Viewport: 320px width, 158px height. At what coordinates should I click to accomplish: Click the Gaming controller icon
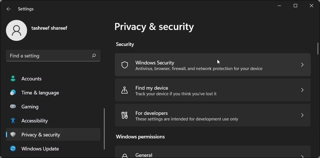[x=13, y=106]
